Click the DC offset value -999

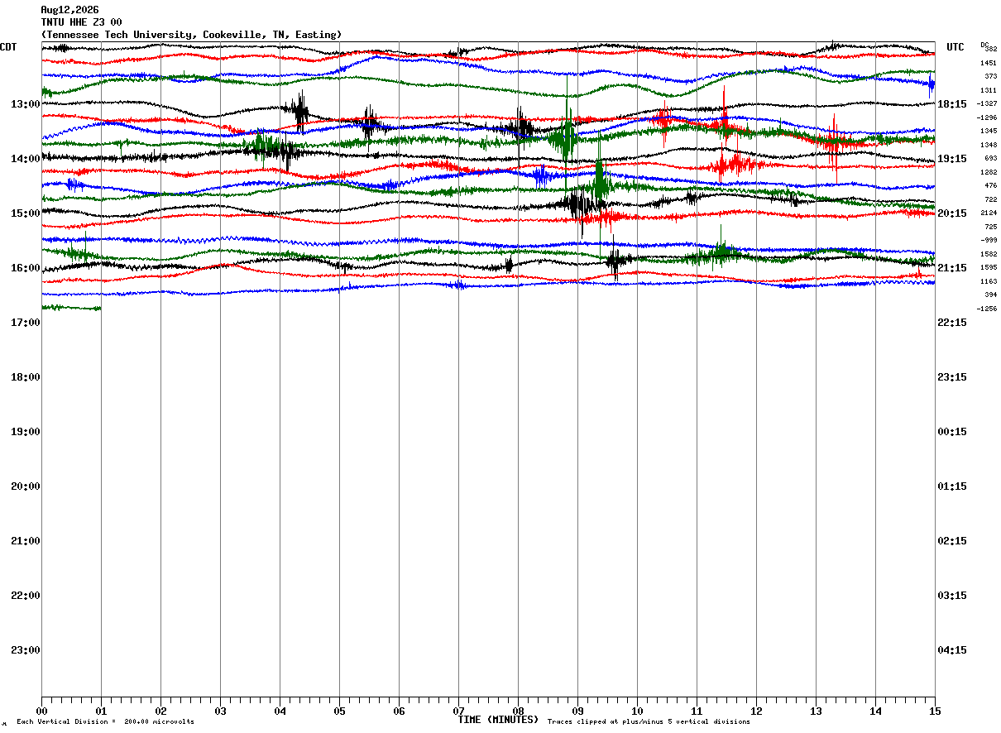pos(989,240)
